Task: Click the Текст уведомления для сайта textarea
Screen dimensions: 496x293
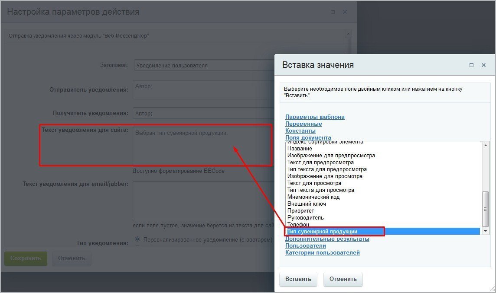Action: [x=202, y=146]
